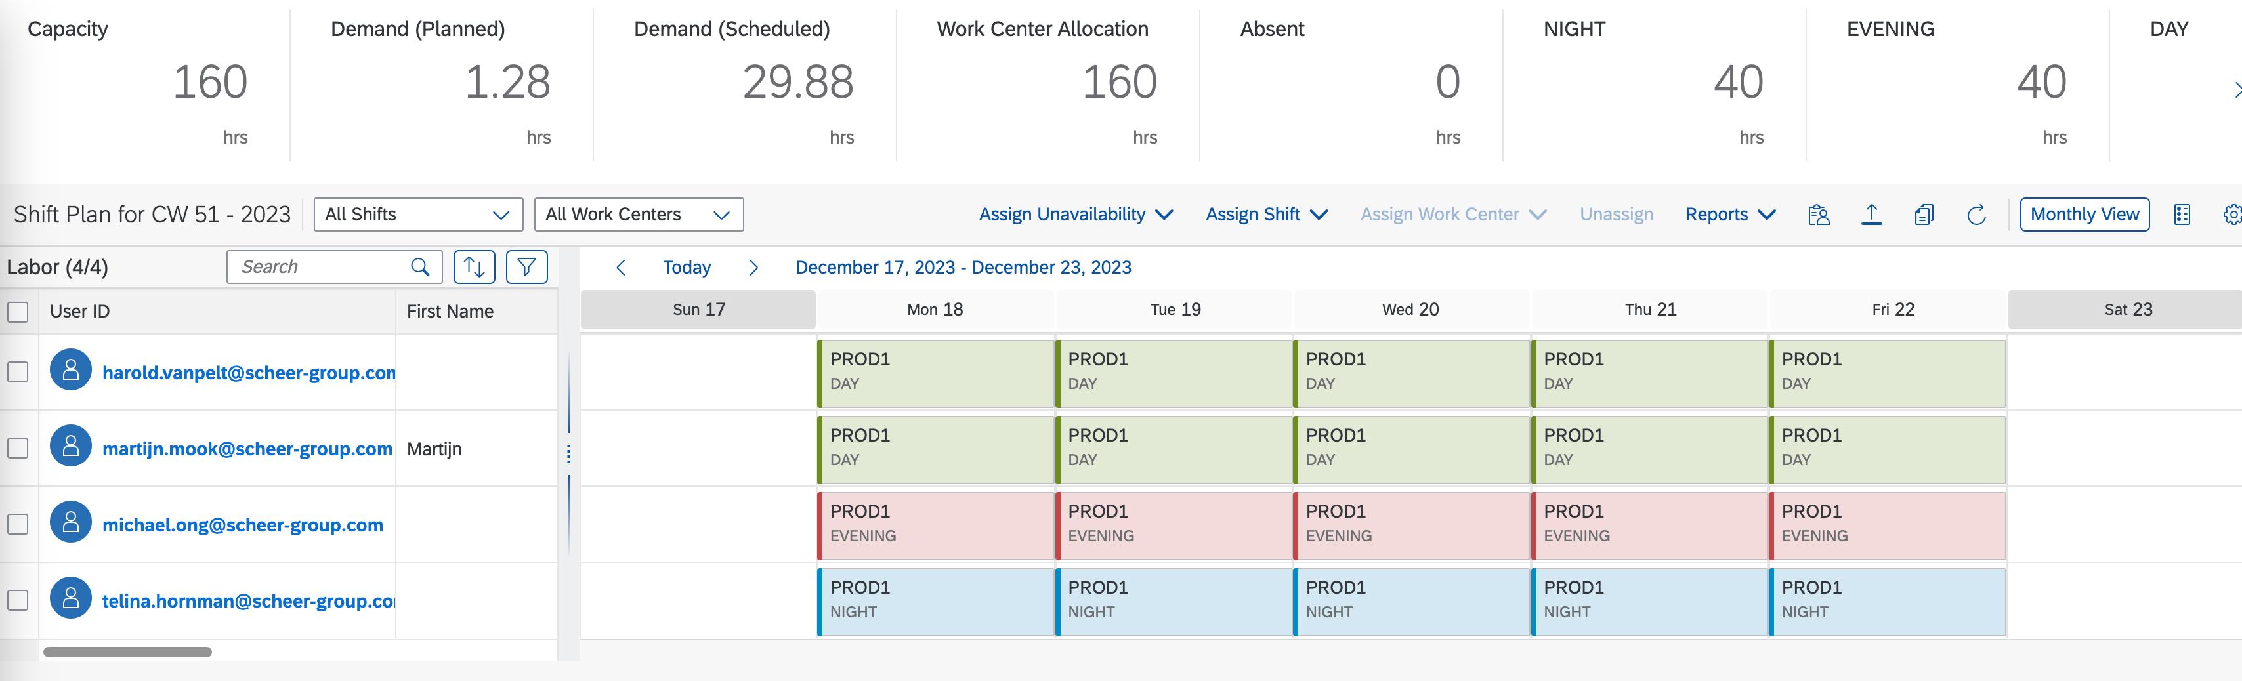Screen dimensions: 2242x681
Task: Select harold.vanpelt row checkbox
Action: (x=18, y=372)
